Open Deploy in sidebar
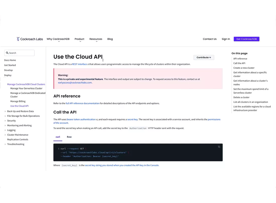This screenshot has height=203, width=276. click(8, 75)
